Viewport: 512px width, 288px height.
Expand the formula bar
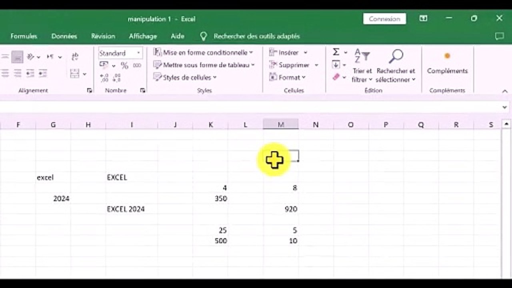(504, 107)
